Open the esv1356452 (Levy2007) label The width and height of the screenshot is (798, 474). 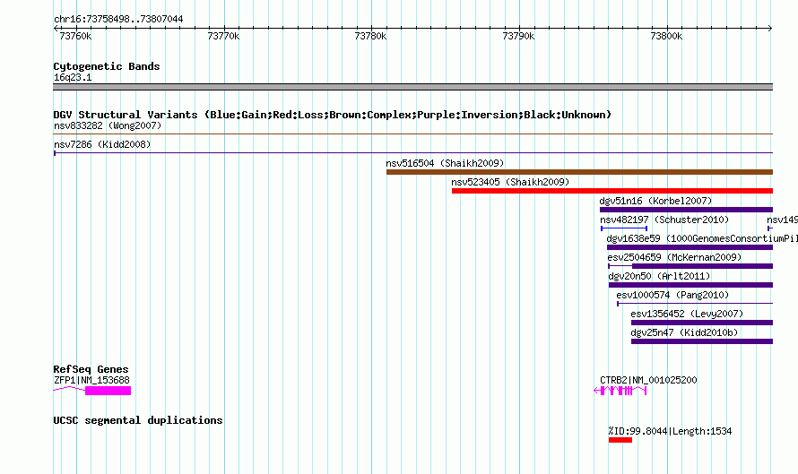coord(687,314)
